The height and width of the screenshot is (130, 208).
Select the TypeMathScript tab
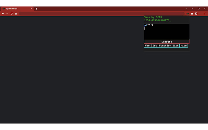(x=17, y=9)
